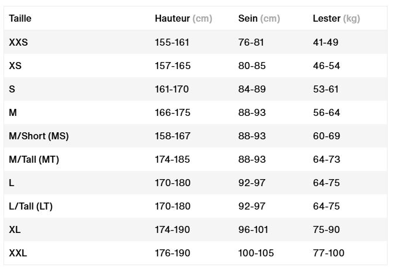Select the XXL size row label

pyautogui.click(x=18, y=253)
